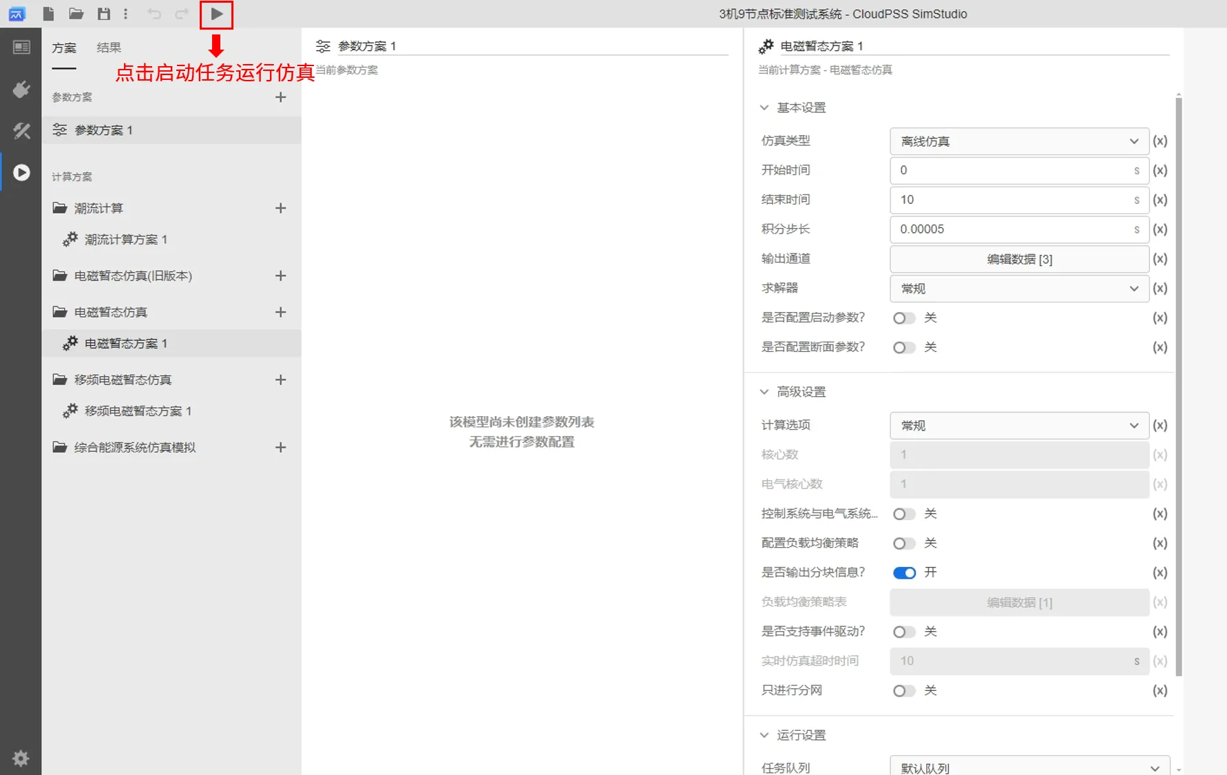
Task: Switch to the 结果 tab
Action: pos(109,48)
